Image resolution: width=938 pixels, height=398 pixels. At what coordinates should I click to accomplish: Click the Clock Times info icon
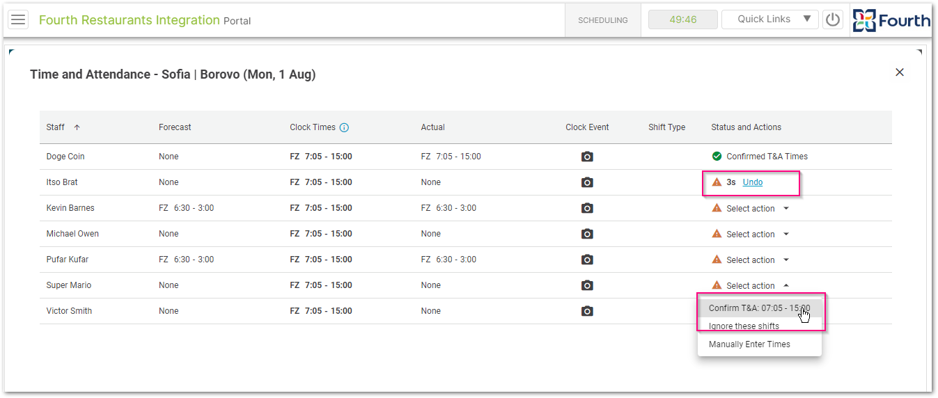tap(344, 127)
